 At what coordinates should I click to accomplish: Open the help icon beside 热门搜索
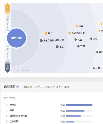tap(18, 86)
